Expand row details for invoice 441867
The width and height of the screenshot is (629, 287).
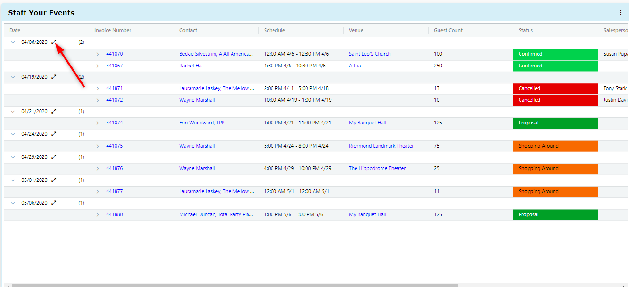[x=98, y=66]
